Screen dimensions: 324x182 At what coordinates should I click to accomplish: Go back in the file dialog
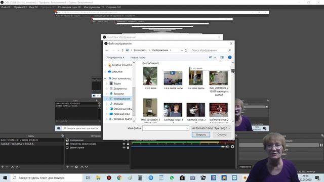(x=107, y=51)
